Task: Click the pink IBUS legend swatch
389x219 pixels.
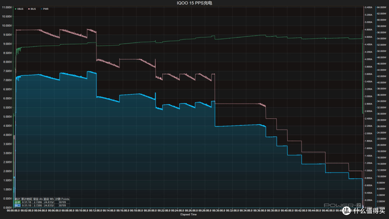Action: click(x=29, y=9)
